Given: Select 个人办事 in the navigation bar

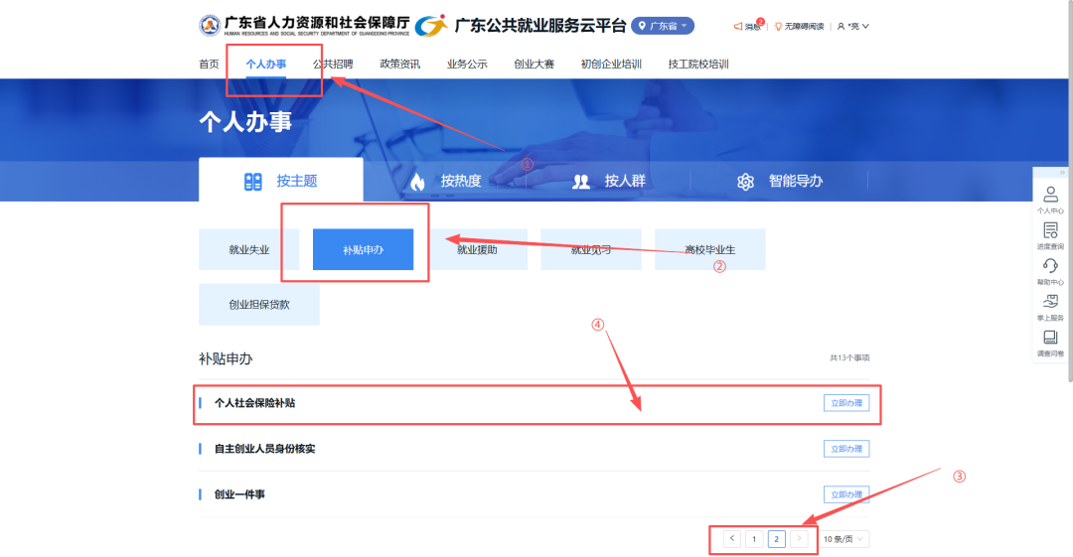Looking at the screenshot, I should (x=265, y=64).
